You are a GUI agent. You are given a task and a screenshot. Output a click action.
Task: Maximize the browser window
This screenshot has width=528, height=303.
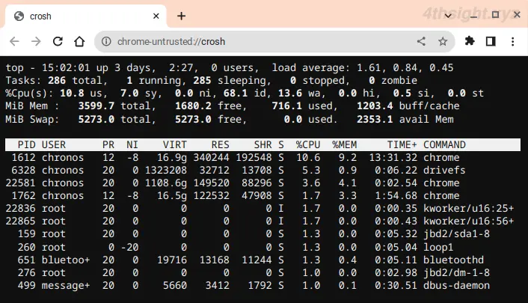[x=495, y=14]
